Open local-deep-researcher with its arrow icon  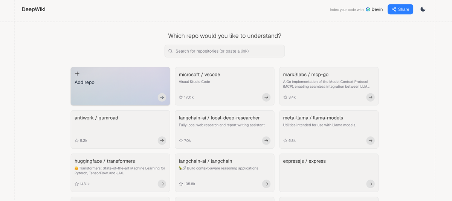[x=266, y=141]
